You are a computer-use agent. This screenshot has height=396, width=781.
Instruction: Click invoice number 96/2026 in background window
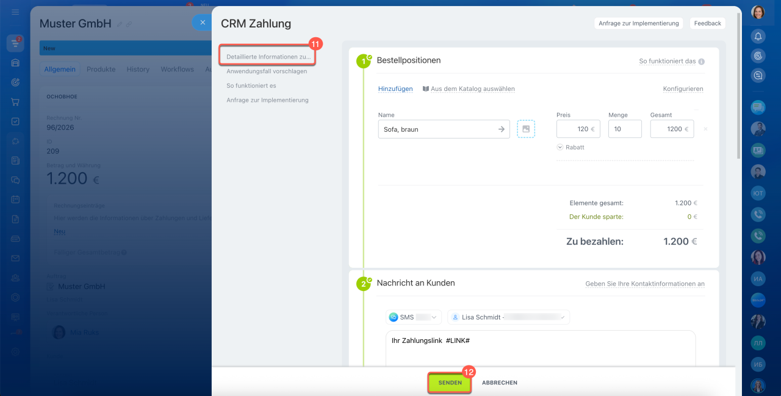59,128
